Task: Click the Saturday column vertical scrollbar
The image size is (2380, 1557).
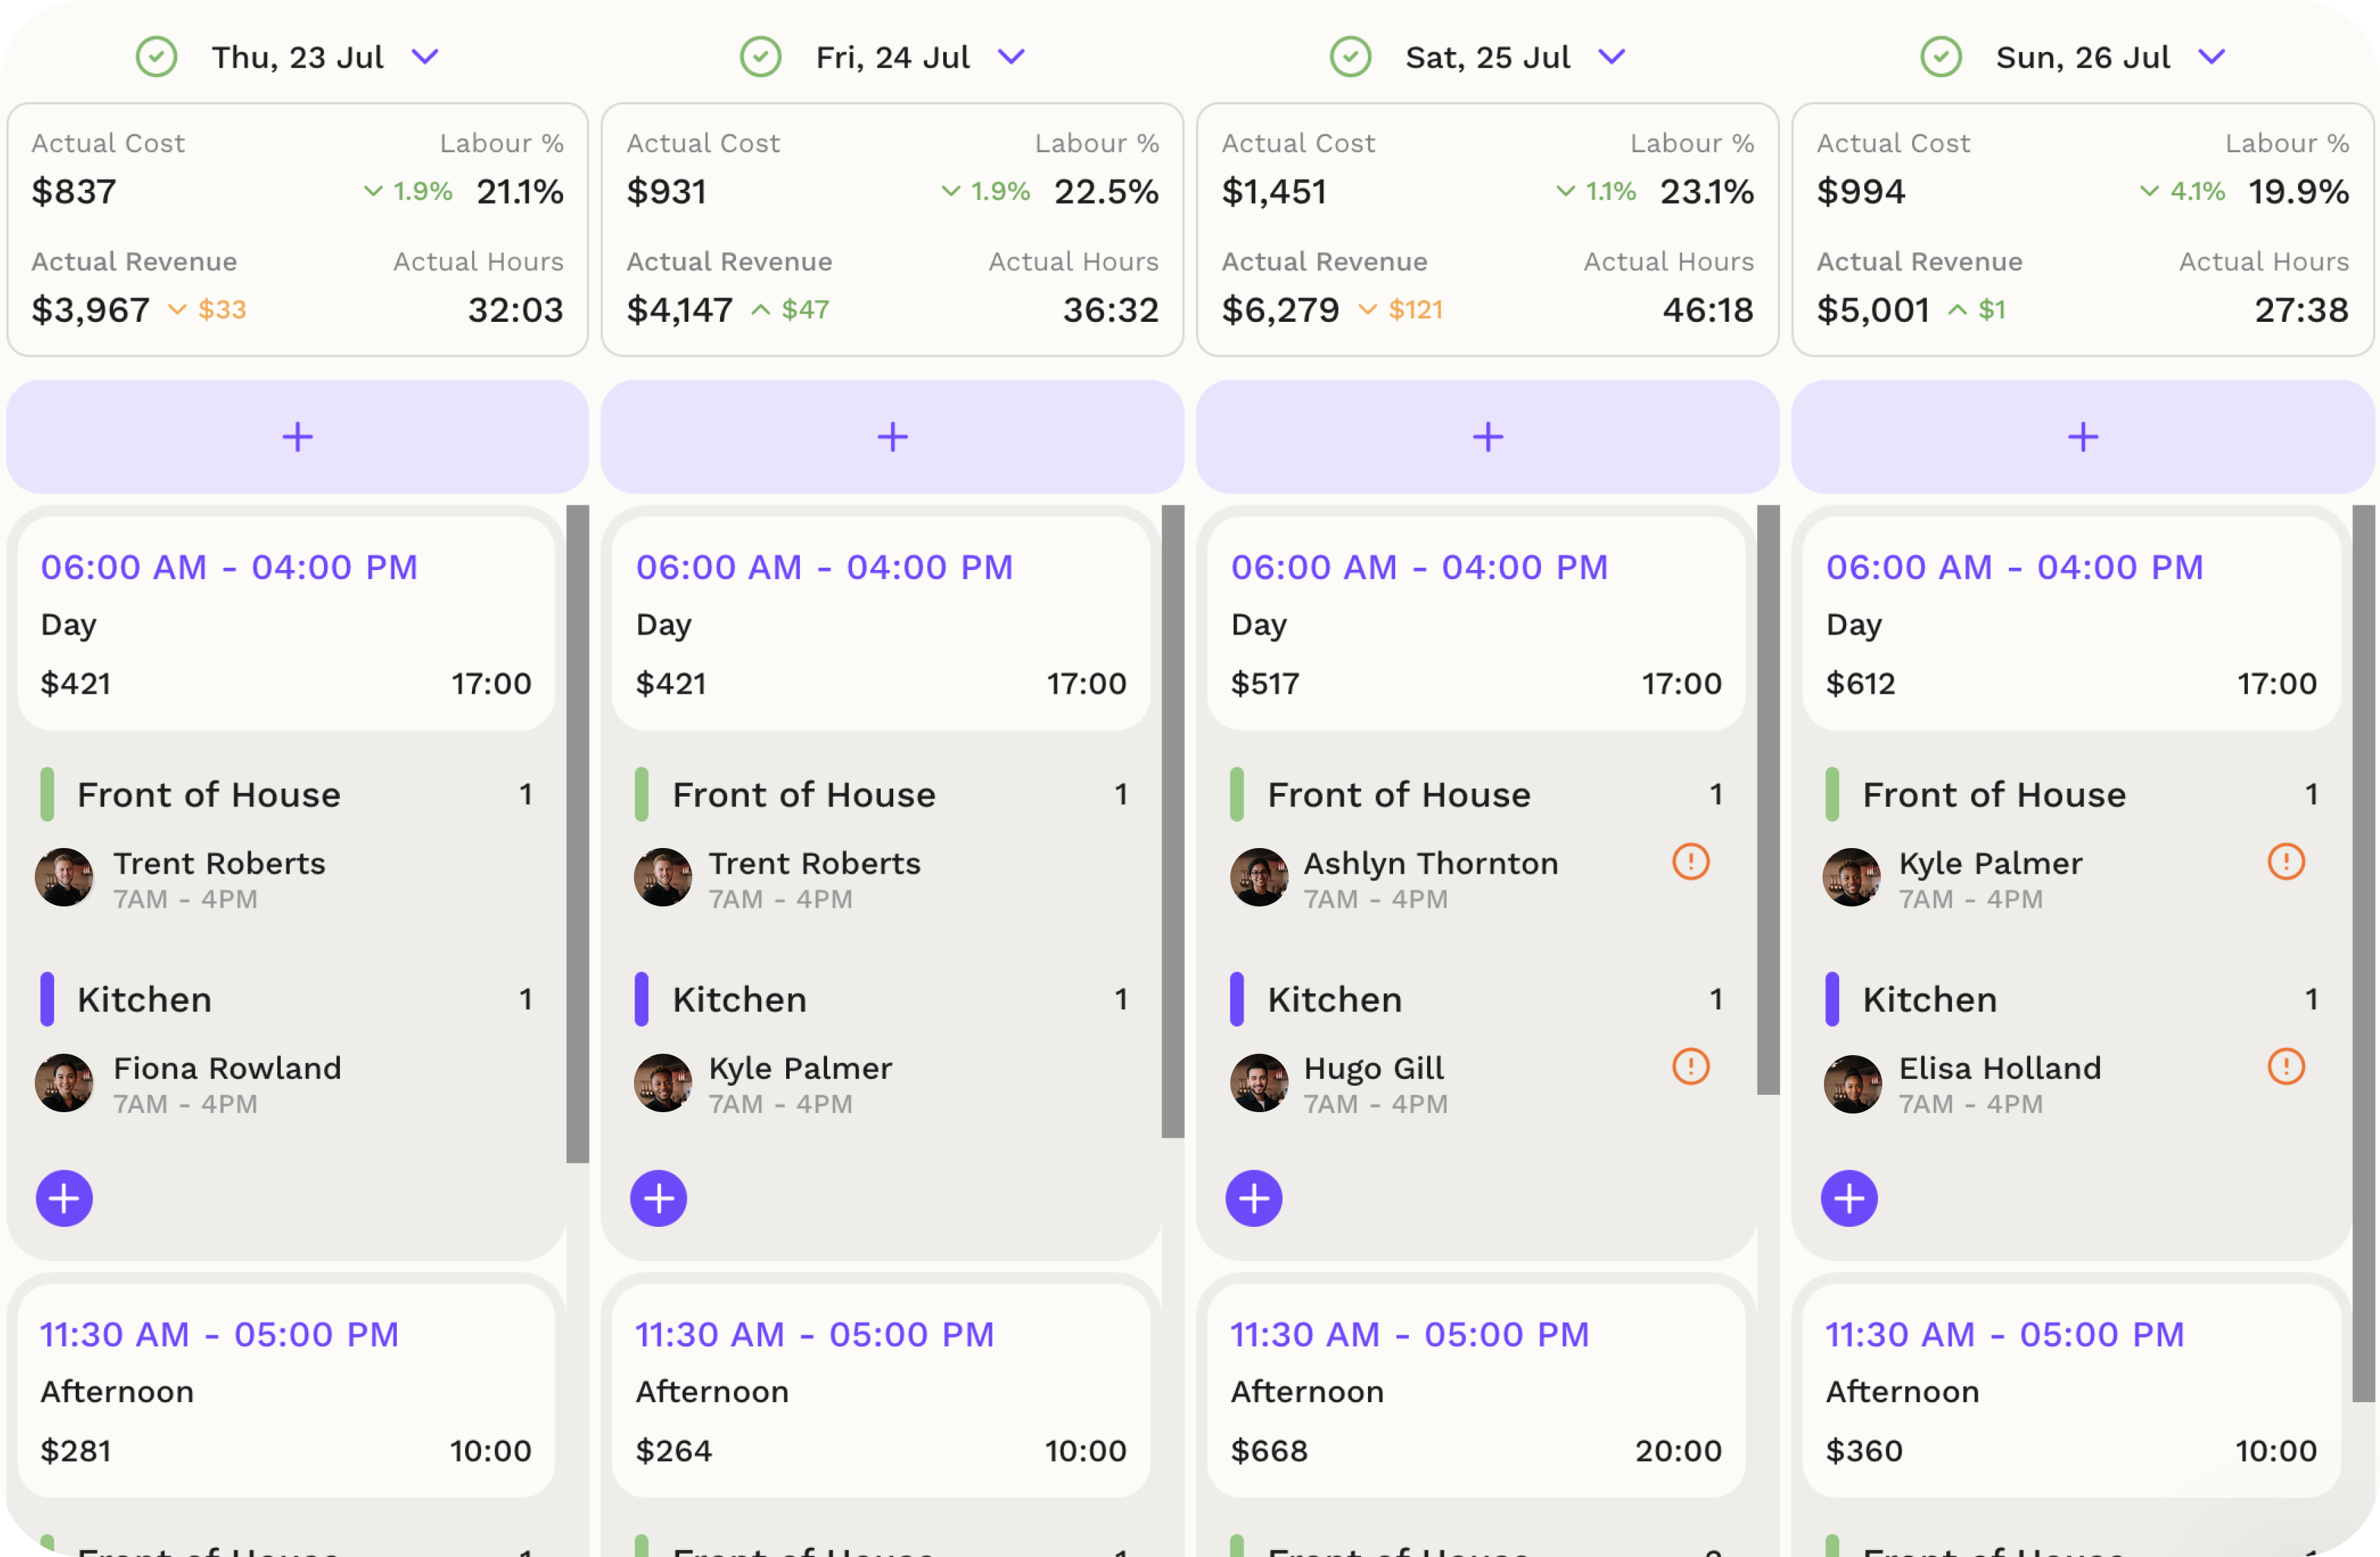Action: click(x=1768, y=800)
